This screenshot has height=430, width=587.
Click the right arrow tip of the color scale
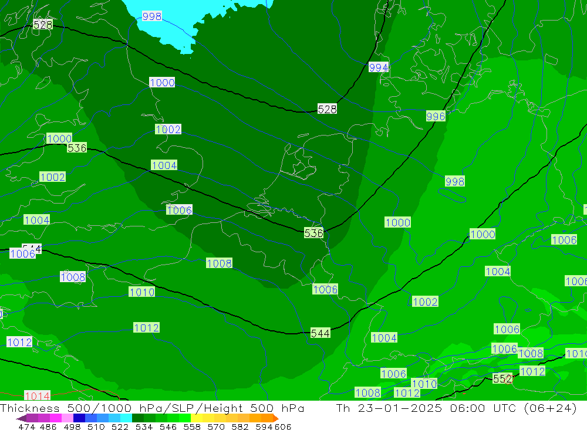[276, 418]
